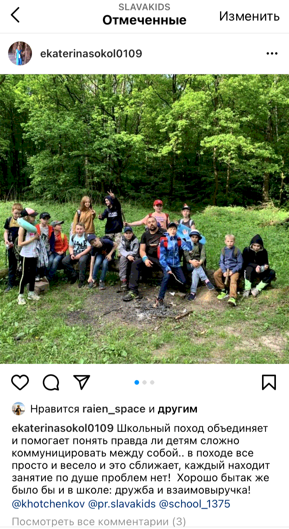Tap the group hiking photo

pos(144,219)
